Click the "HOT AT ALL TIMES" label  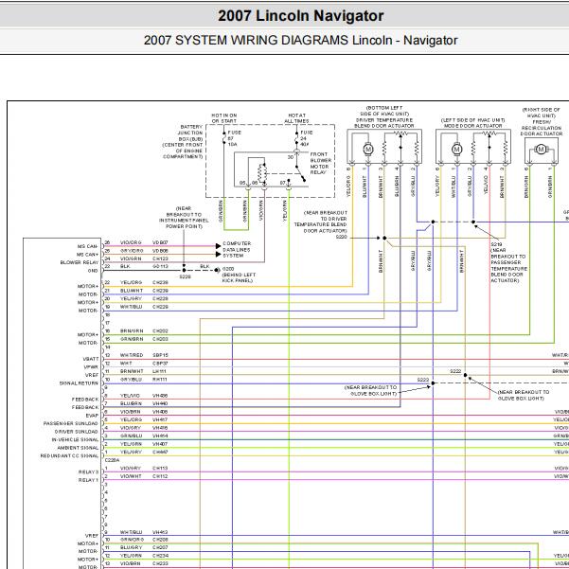[x=296, y=118]
